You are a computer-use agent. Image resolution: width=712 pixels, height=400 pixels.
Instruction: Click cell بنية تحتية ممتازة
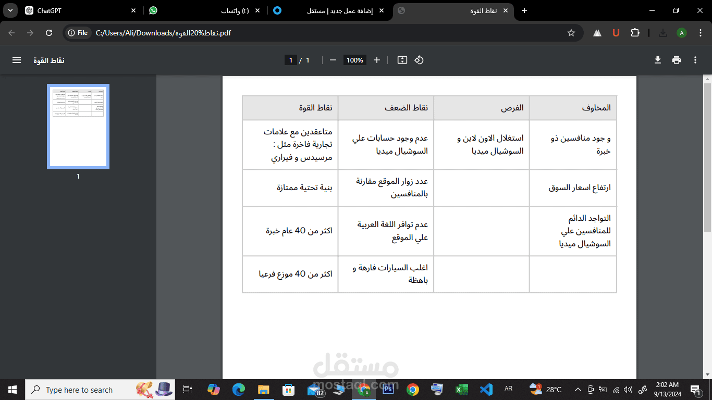click(x=290, y=187)
